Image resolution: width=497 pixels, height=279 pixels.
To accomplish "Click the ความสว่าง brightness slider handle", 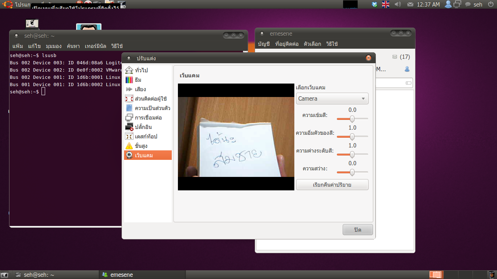I will pyautogui.click(x=352, y=172).
